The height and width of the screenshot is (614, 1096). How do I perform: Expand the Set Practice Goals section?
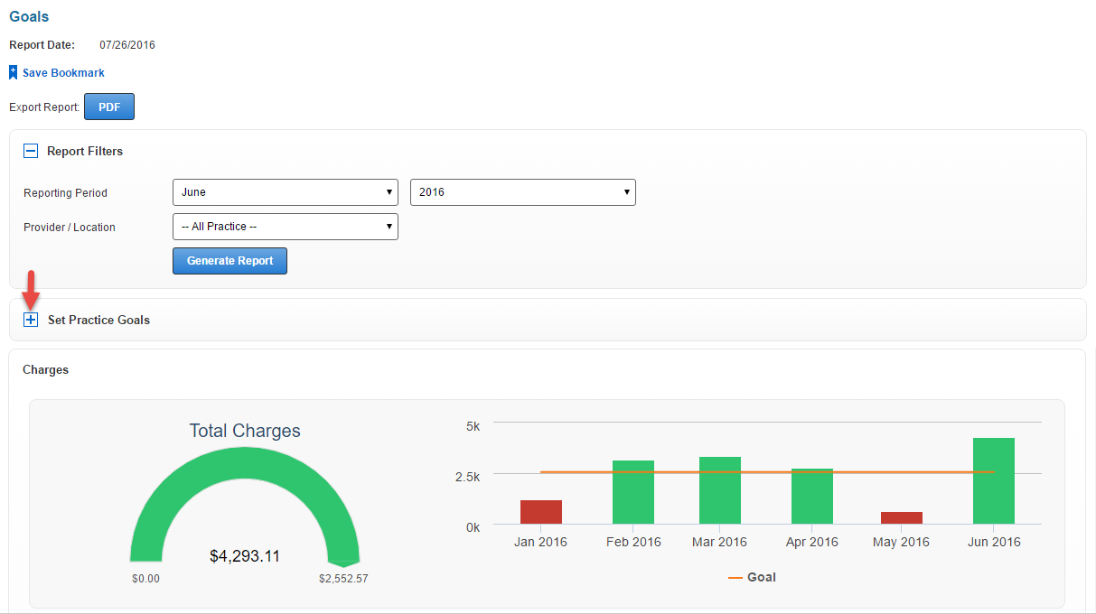coord(31,320)
